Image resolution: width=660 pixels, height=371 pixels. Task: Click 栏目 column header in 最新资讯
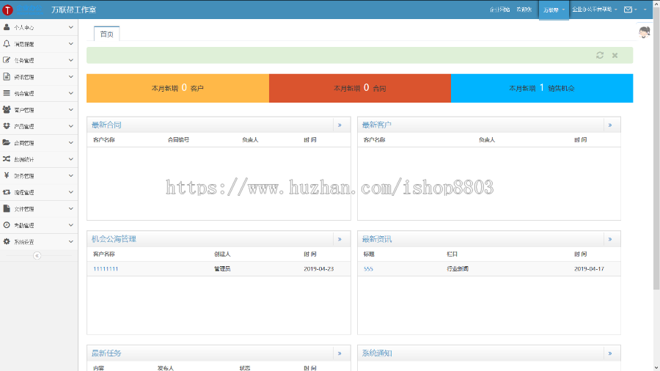coord(452,254)
